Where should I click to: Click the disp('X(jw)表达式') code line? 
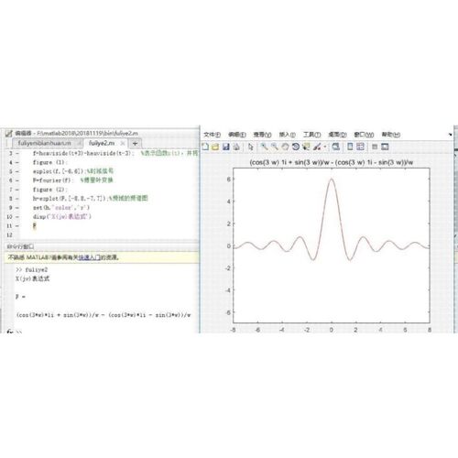(x=62, y=217)
